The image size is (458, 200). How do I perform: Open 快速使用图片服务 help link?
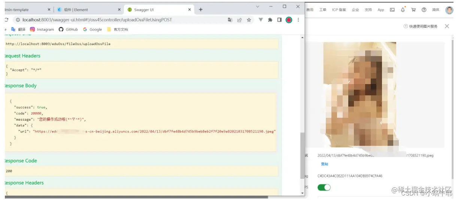tap(420, 26)
